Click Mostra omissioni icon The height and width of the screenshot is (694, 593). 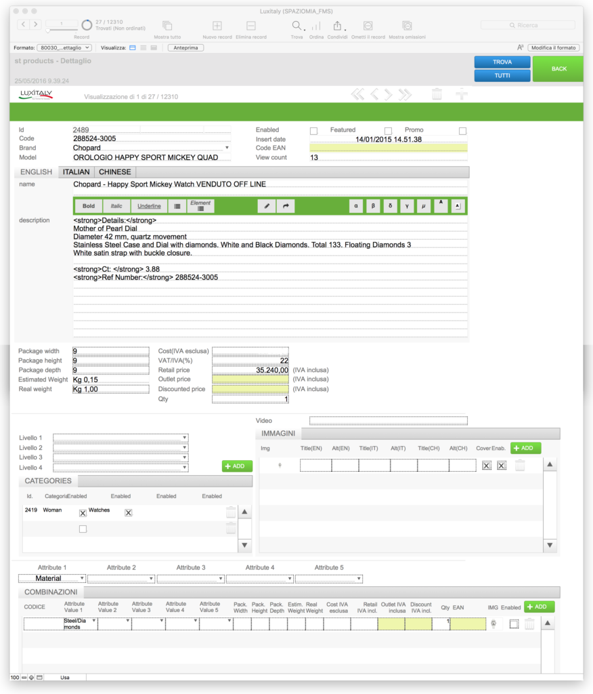(x=407, y=26)
